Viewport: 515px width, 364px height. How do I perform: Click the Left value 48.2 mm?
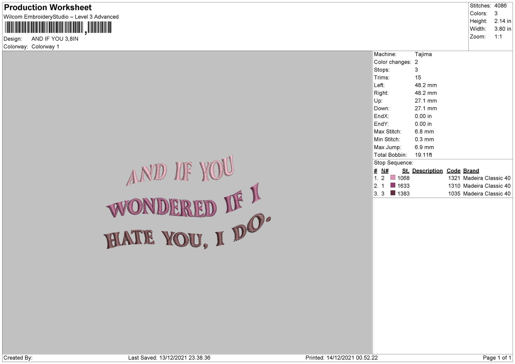tap(426, 85)
